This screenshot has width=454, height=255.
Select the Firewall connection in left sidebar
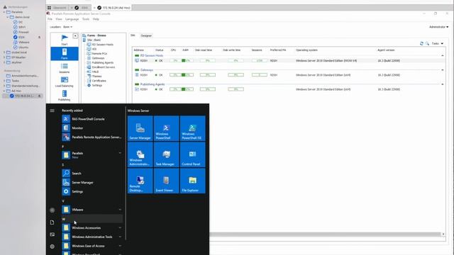(23, 32)
